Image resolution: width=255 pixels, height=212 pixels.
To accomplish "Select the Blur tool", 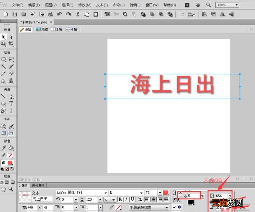I will pos(4,81).
